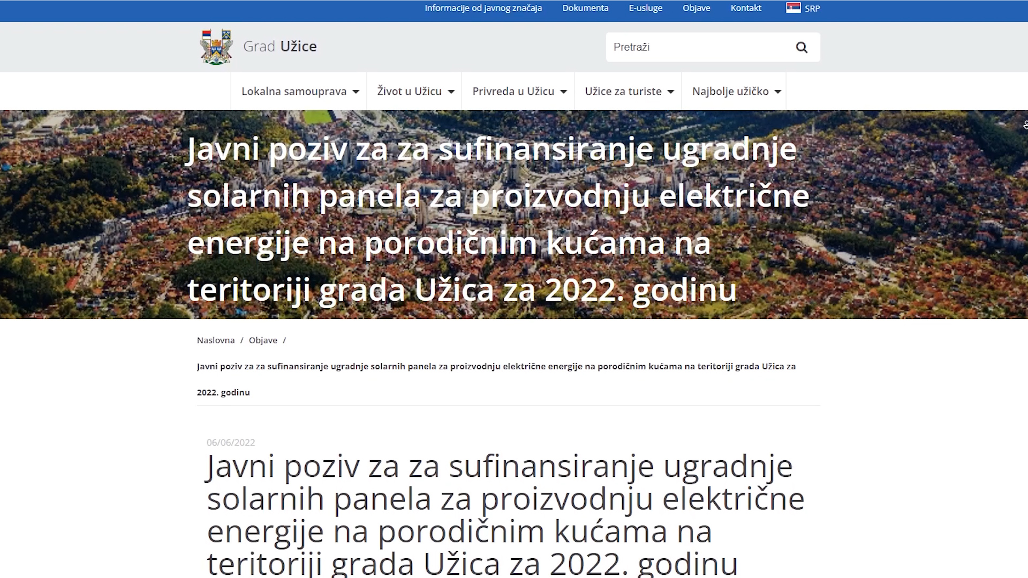Go to E-usluge page
Screen dimensions: 1028x578
coord(645,8)
